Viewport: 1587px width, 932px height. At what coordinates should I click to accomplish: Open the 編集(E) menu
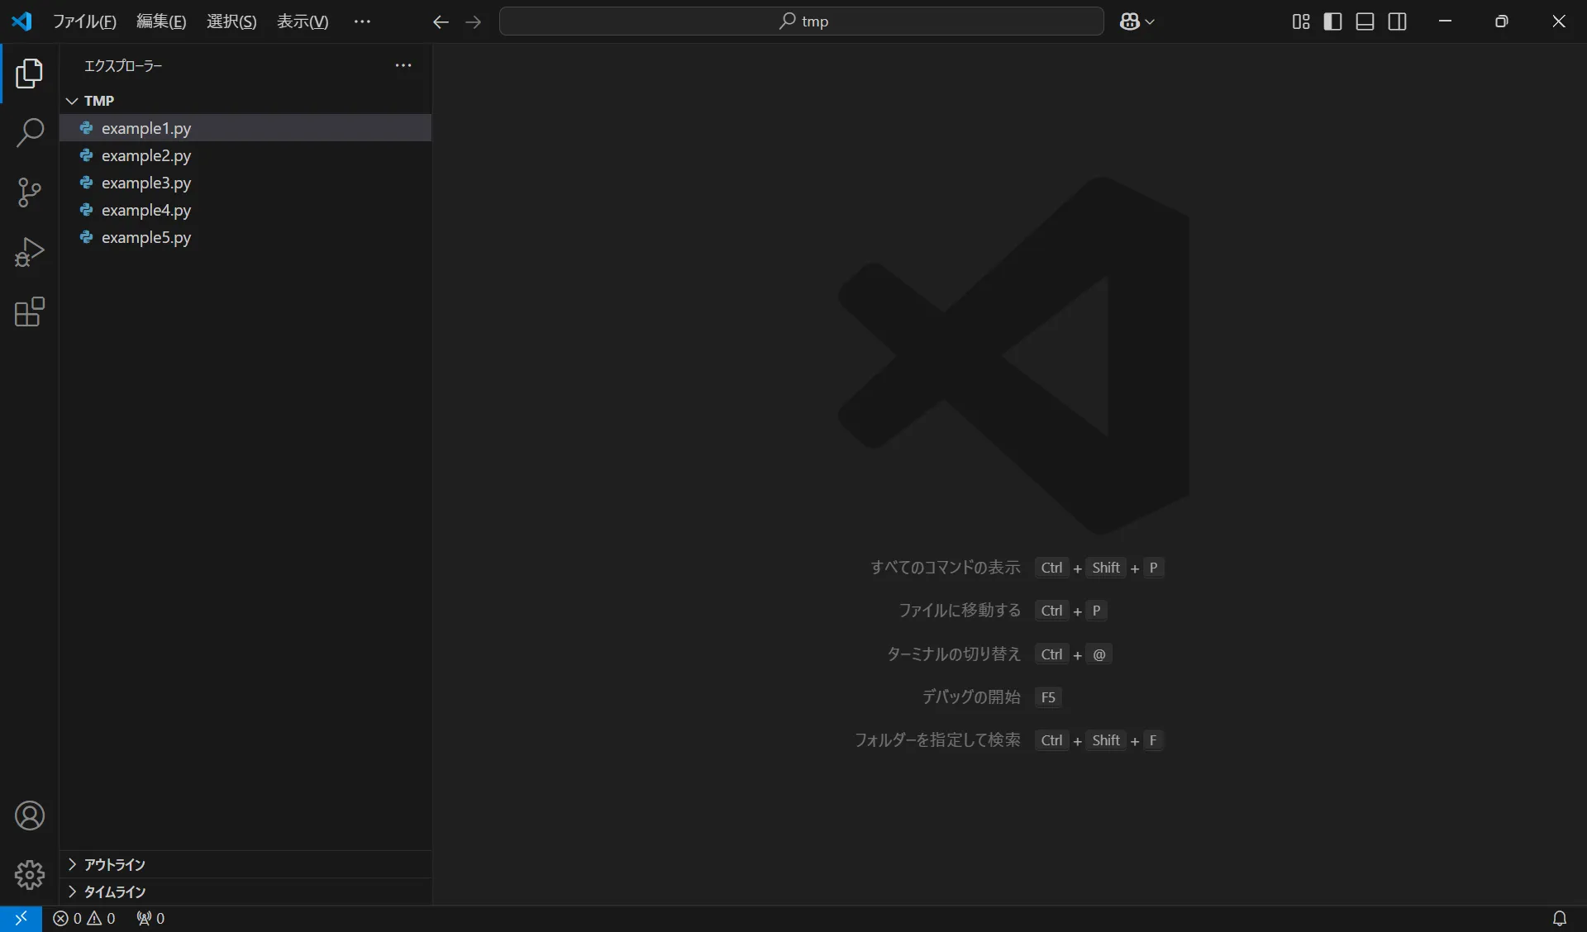(161, 21)
